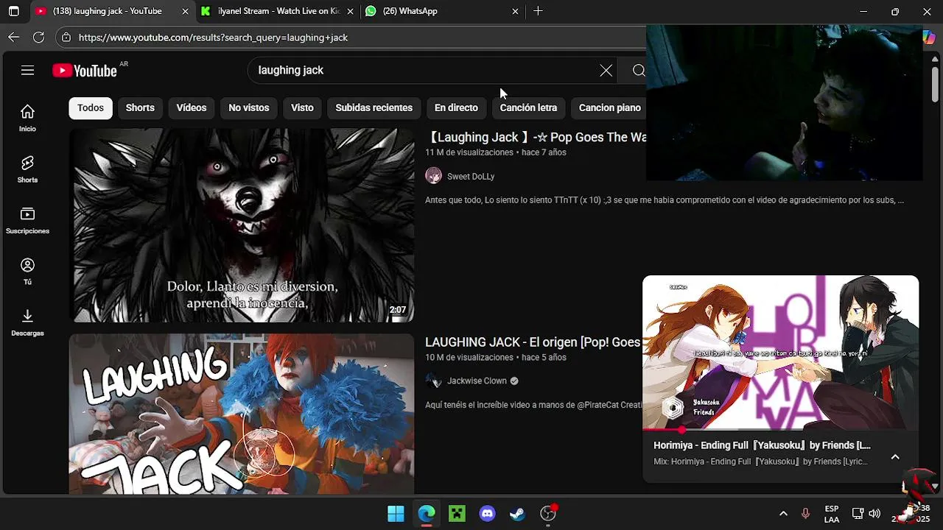Apply the Visto filter chip
943x530 pixels.
pos(302,107)
